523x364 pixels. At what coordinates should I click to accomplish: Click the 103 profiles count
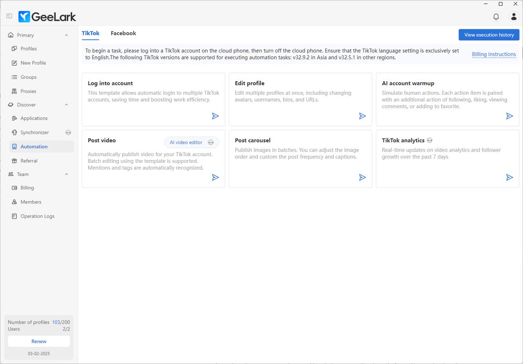click(x=56, y=322)
